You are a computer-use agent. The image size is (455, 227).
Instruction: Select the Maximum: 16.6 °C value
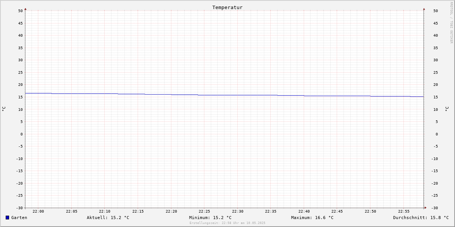(x=312, y=218)
